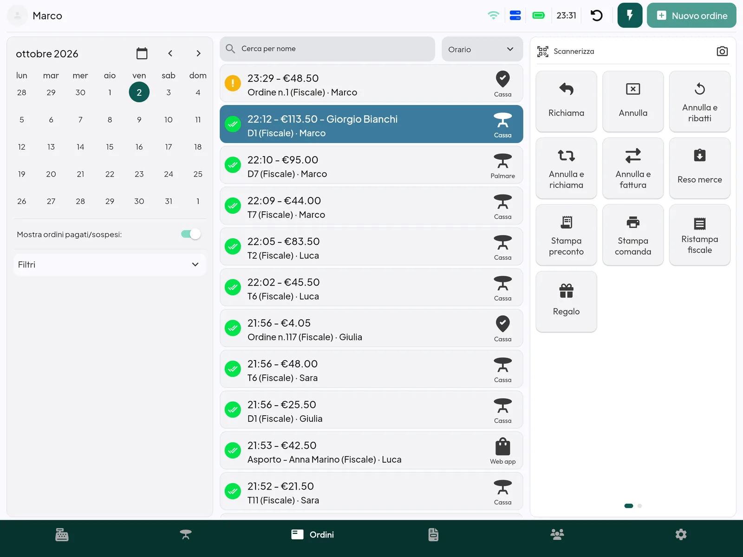Open the customers tab in bottom bar
The image size is (743, 557).
click(557, 535)
